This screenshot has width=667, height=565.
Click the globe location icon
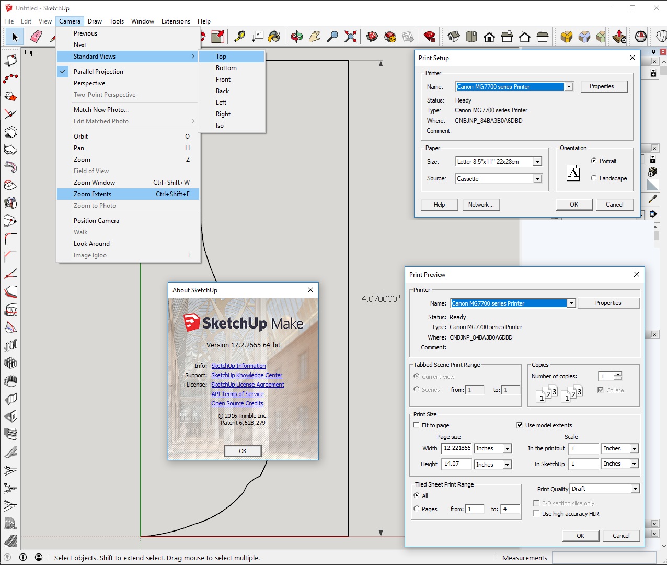[x=641, y=37]
